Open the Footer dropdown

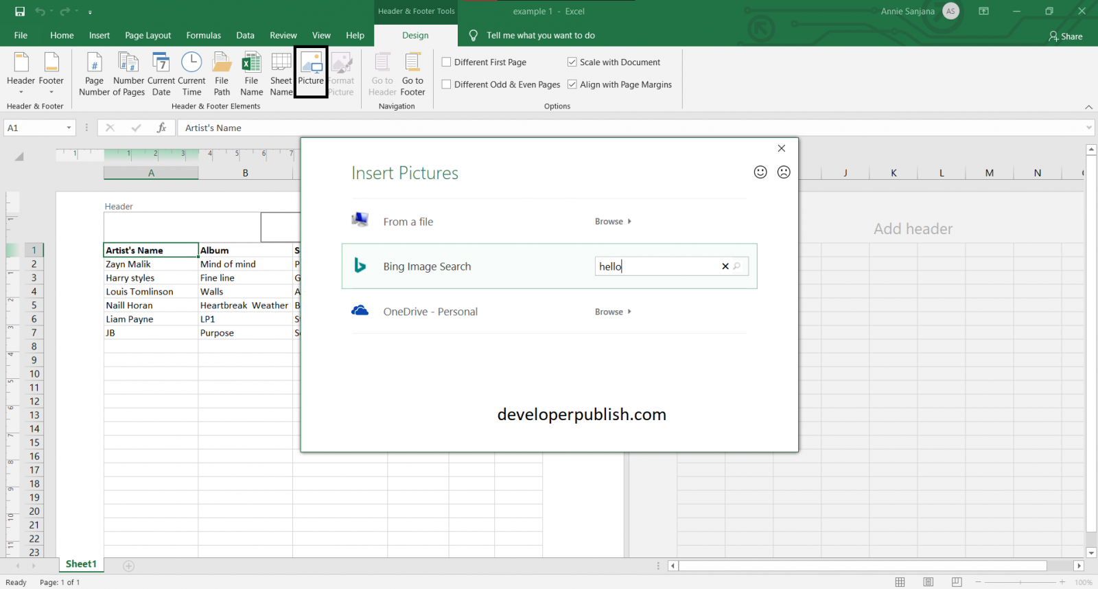[51, 74]
